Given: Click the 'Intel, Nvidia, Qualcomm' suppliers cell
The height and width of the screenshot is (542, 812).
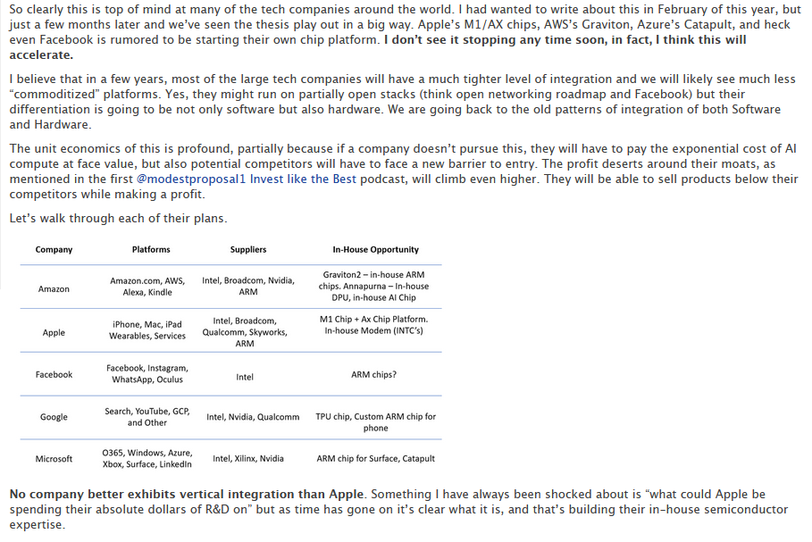Looking at the screenshot, I should tap(253, 417).
